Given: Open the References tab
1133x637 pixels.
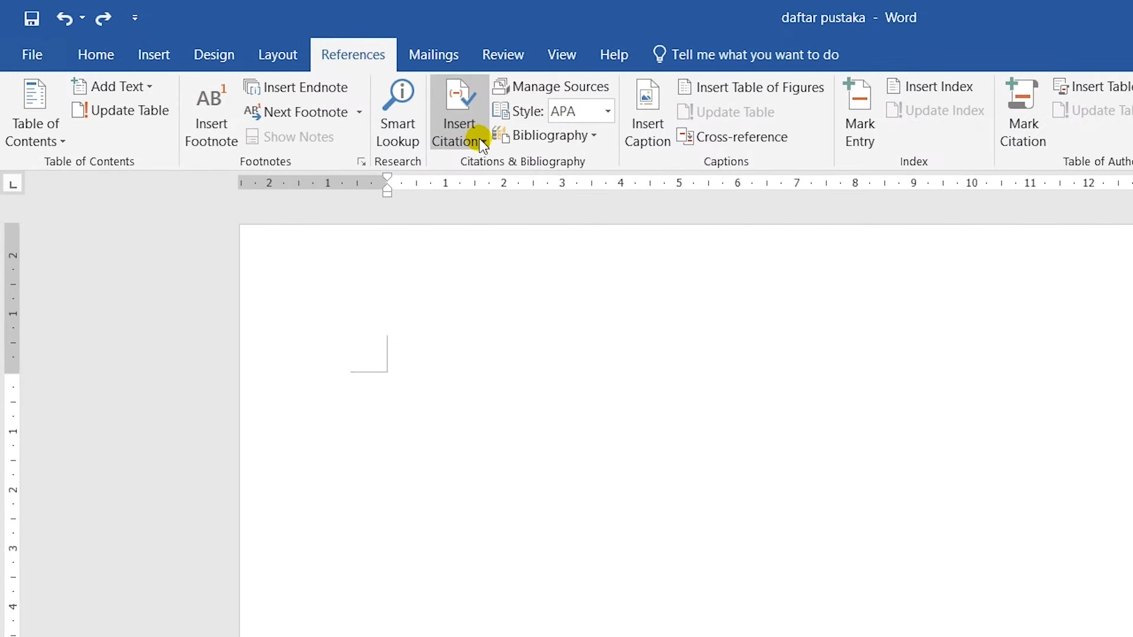Looking at the screenshot, I should coord(353,54).
